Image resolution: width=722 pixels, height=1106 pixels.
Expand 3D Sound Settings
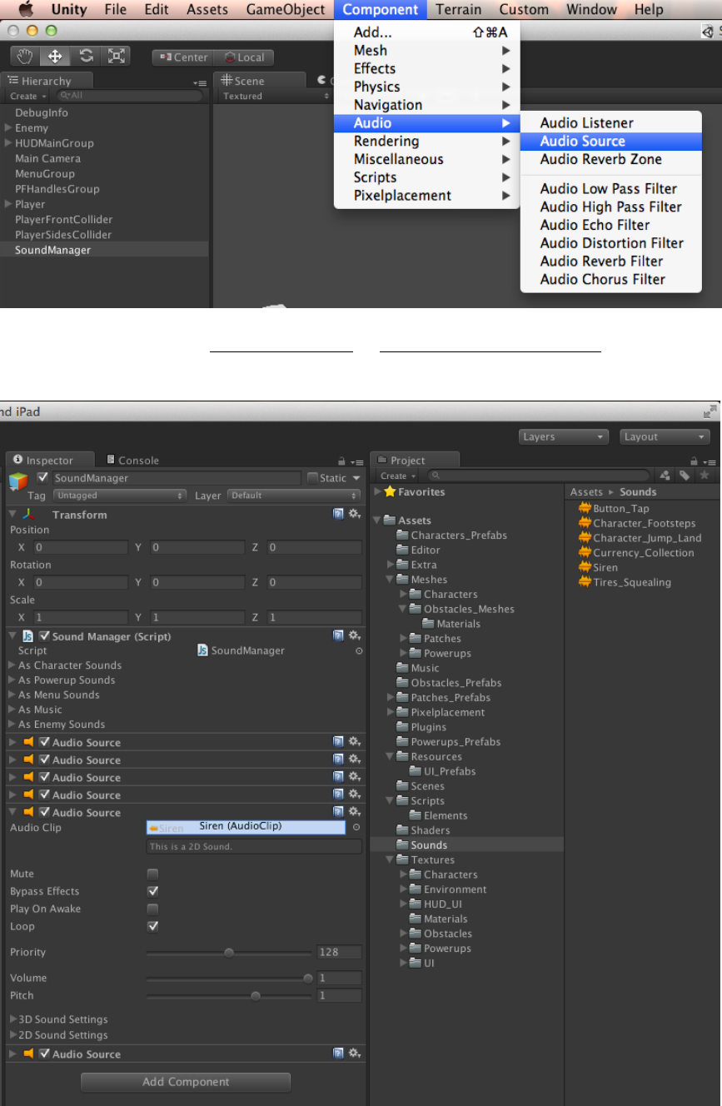tap(12, 1019)
